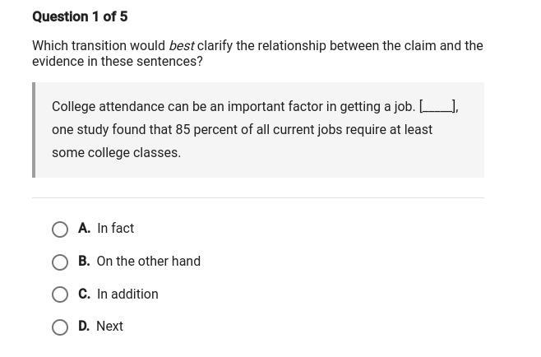
Task: Click the words 'College attendance' in the passage
Action: pyautogui.click(x=107, y=107)
